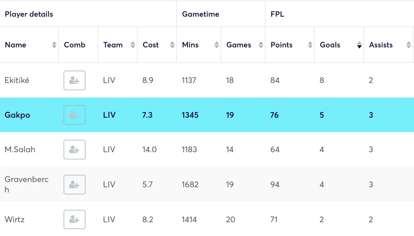
Task: Click the add-player icon in the Gakpo row
Action: point(74,115)
